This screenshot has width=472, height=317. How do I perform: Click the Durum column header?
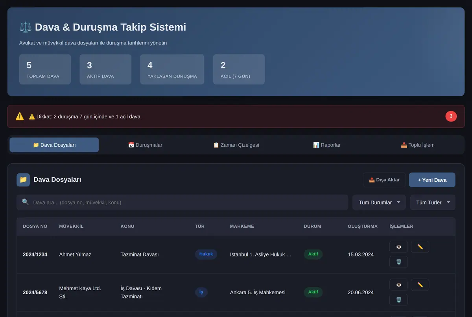pos(312,227)
